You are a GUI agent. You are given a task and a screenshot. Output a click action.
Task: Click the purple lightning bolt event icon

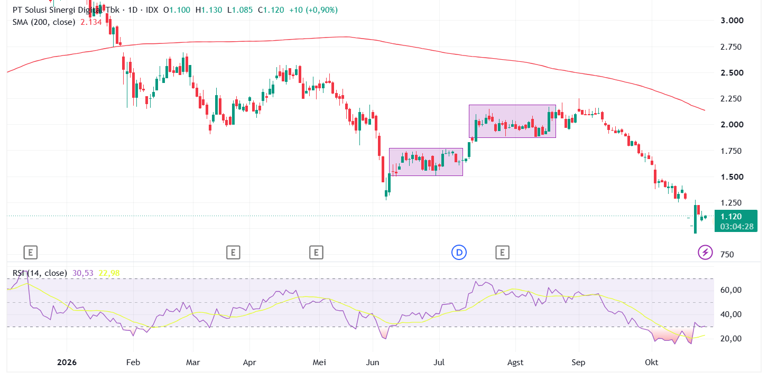[705, 253]
